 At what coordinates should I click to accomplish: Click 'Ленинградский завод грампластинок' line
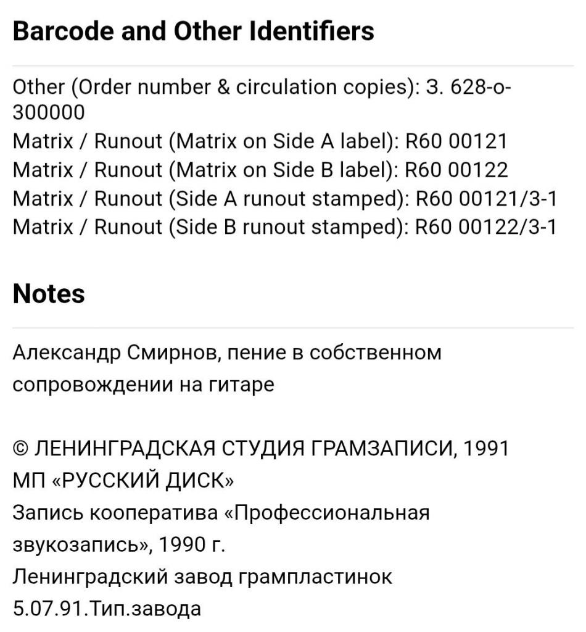(202, 577)
